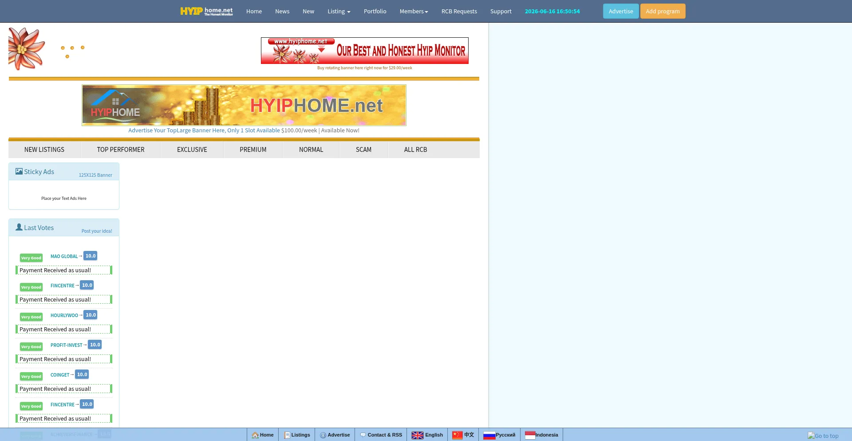
Task: Switch to NORMAL tab
Action: pyautogui.click(x=311, y=150)
